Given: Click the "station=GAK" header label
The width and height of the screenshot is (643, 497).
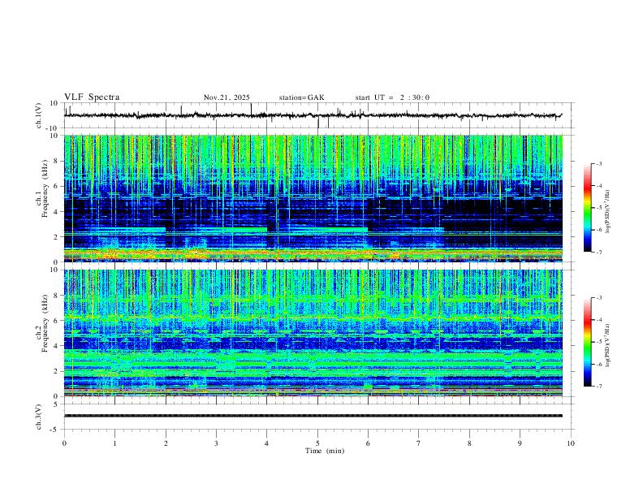Looking at the screenshot, I should (x=301, y=97).
